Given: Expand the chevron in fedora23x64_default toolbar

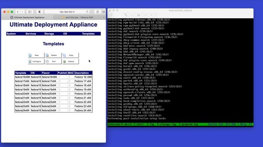Looking at the screenshot, I should pos(156,15).
